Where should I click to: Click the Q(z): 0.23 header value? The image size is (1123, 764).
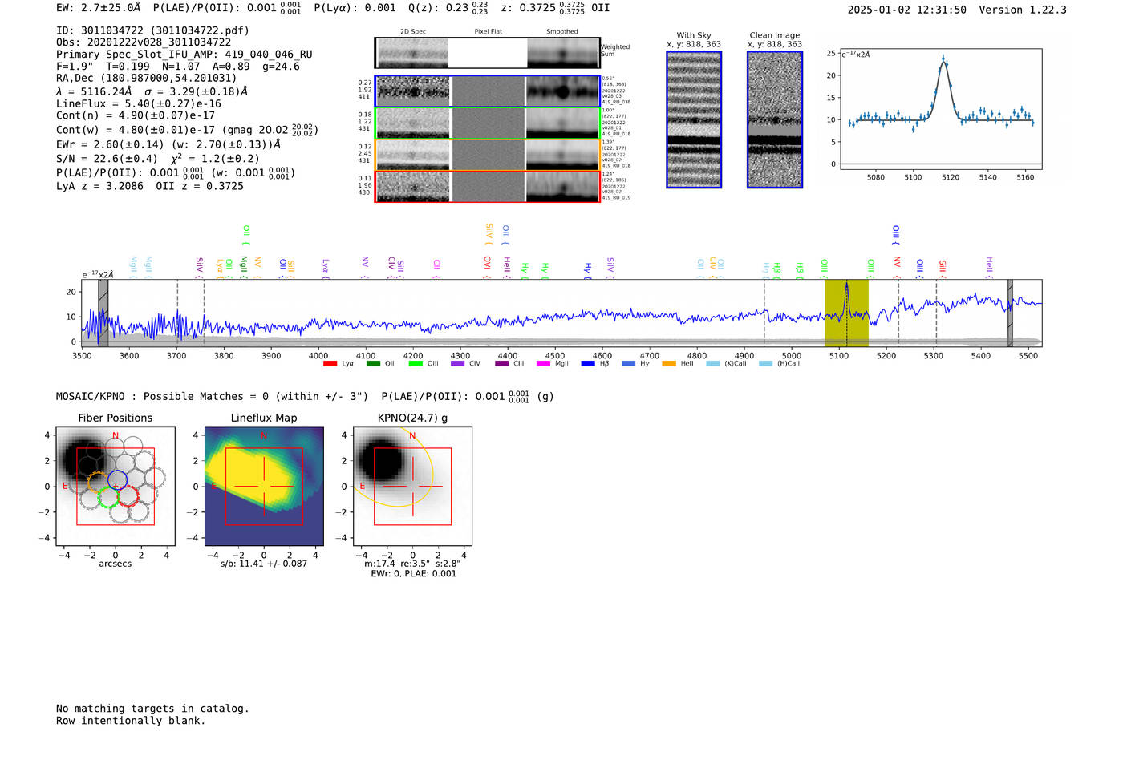(x=448, y=8)
